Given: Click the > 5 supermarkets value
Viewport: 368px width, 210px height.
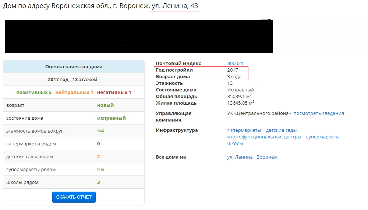Looking at the screenshot, I should click(100, 170).
